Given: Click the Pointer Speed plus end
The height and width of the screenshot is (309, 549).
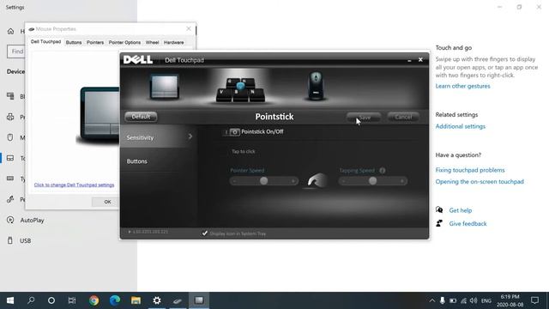Looking at the screenshot, I should click(293, 181).
